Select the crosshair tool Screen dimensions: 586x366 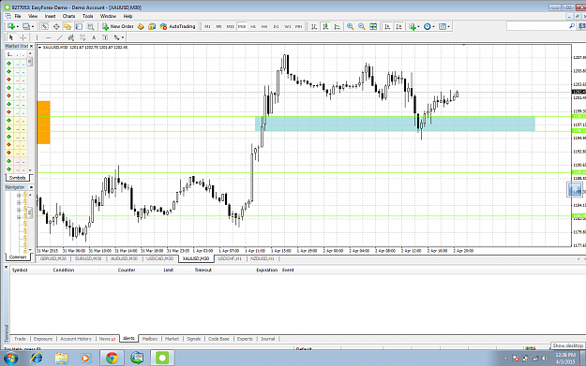pos(23,37)
